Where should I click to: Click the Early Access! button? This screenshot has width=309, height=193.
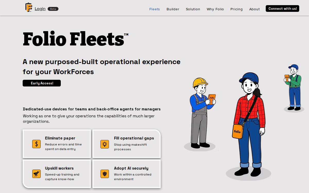point(42,83)
